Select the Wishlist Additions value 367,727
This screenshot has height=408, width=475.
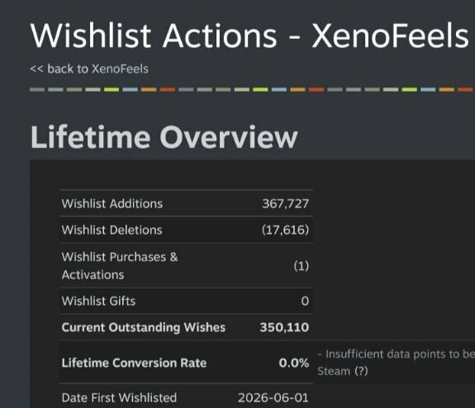[285, 203]
